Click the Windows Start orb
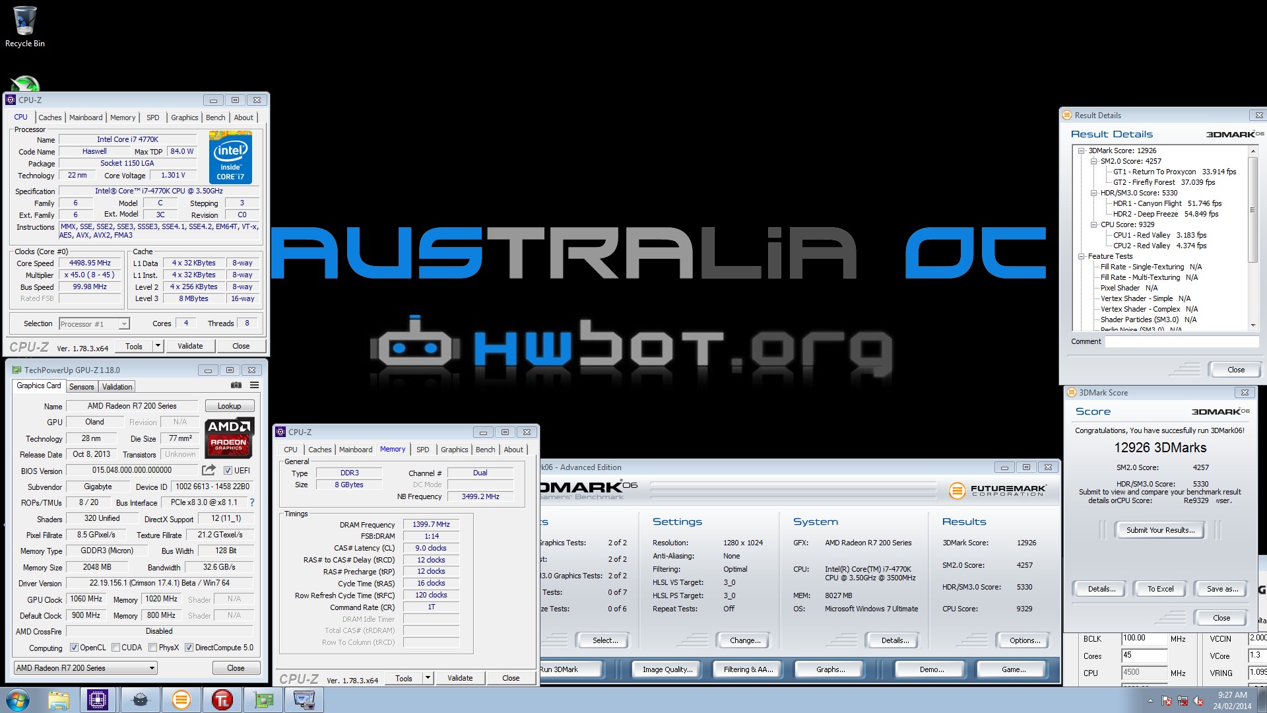The image size is (1267, 713). click(x=18, y=700)
